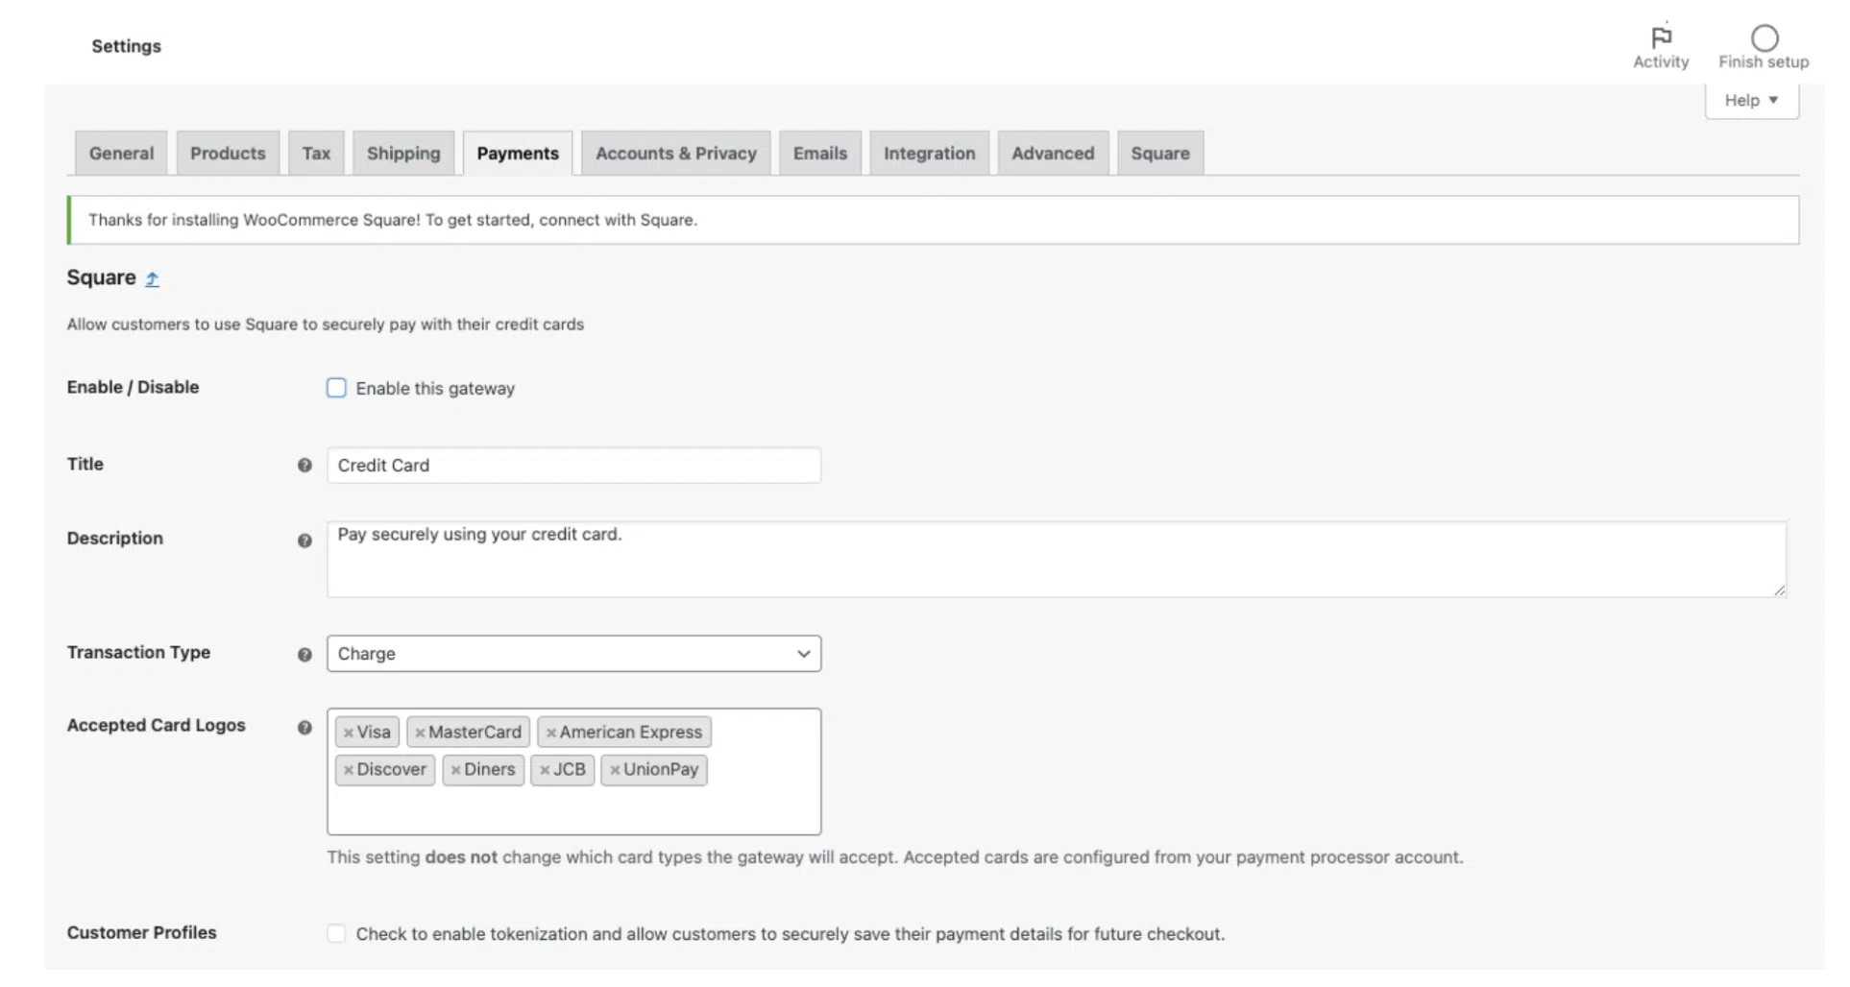This screenshot has width=1850, height=987.
Task: Show help tooltip for Transaction Type
Action: 305,656
